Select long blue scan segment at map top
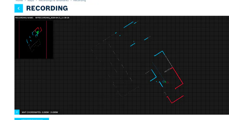Image resolution: width=229 pixels, height=120 pixels. (x=128, y=25)
